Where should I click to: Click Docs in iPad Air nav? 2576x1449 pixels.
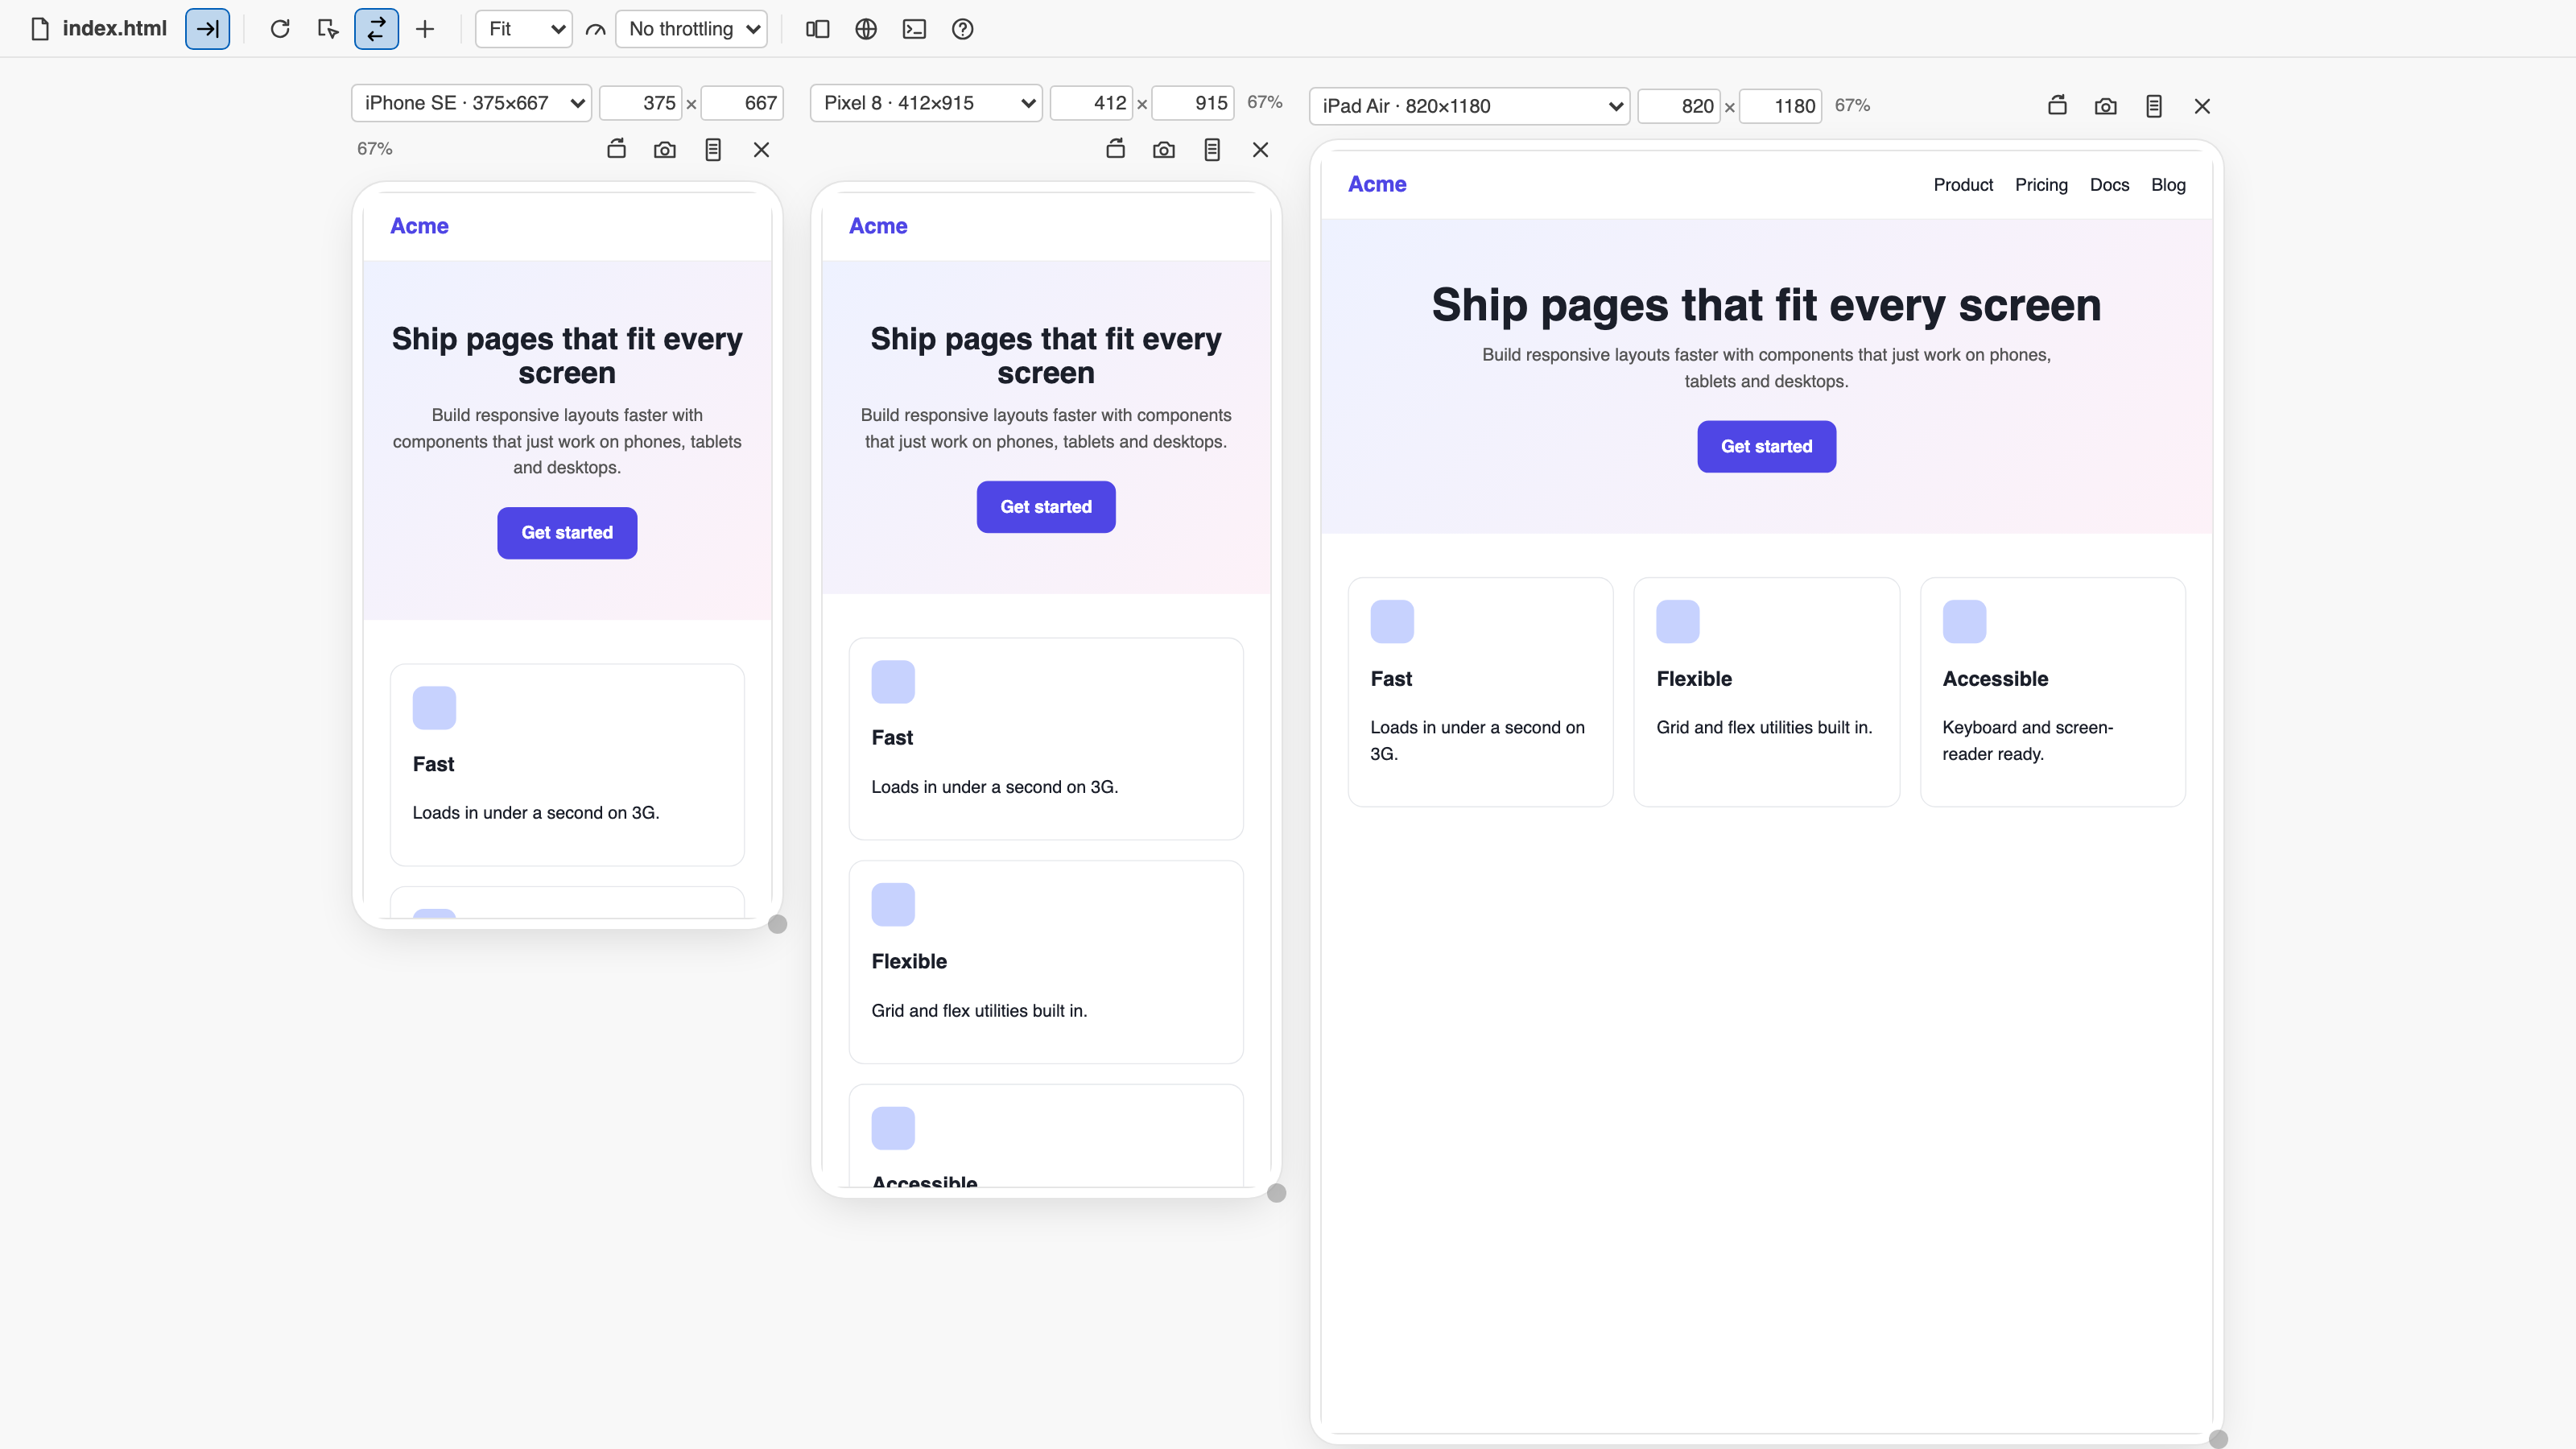tap(2109, 185)
